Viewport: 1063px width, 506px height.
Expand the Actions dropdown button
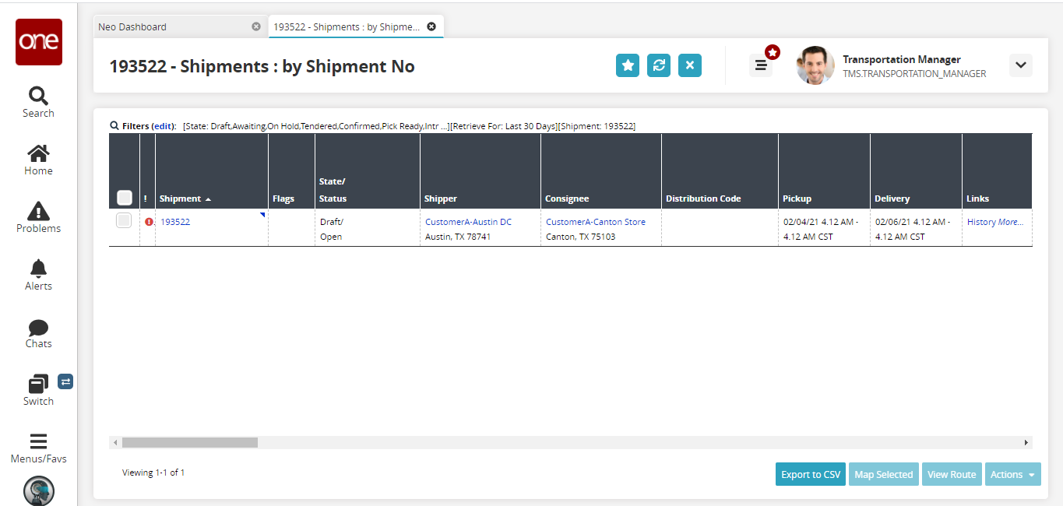point(1012,474)
